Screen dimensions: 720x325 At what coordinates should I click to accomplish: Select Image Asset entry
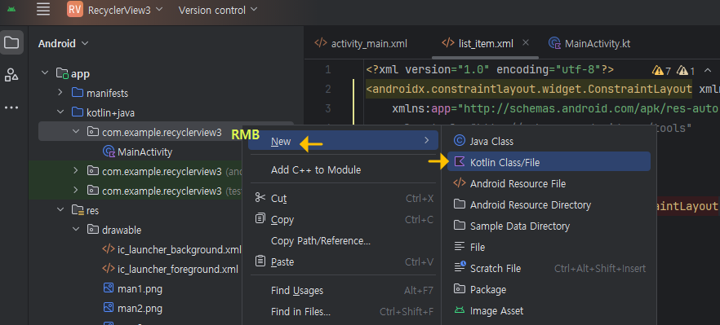coord(549,310)
